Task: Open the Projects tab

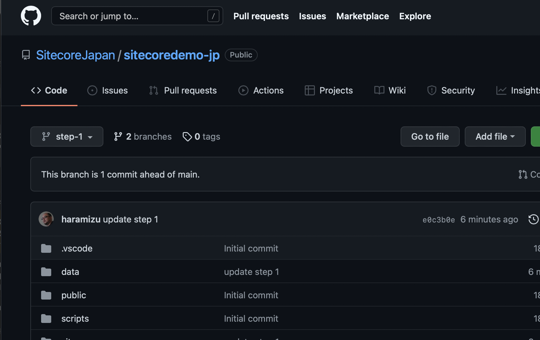Action: pos(328,90)
